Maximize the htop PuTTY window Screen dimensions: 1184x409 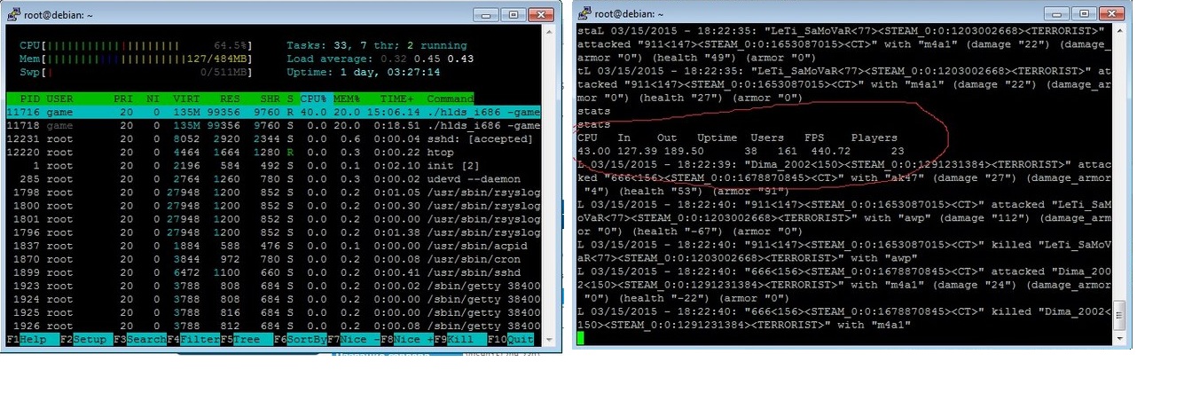click(513, 13)
